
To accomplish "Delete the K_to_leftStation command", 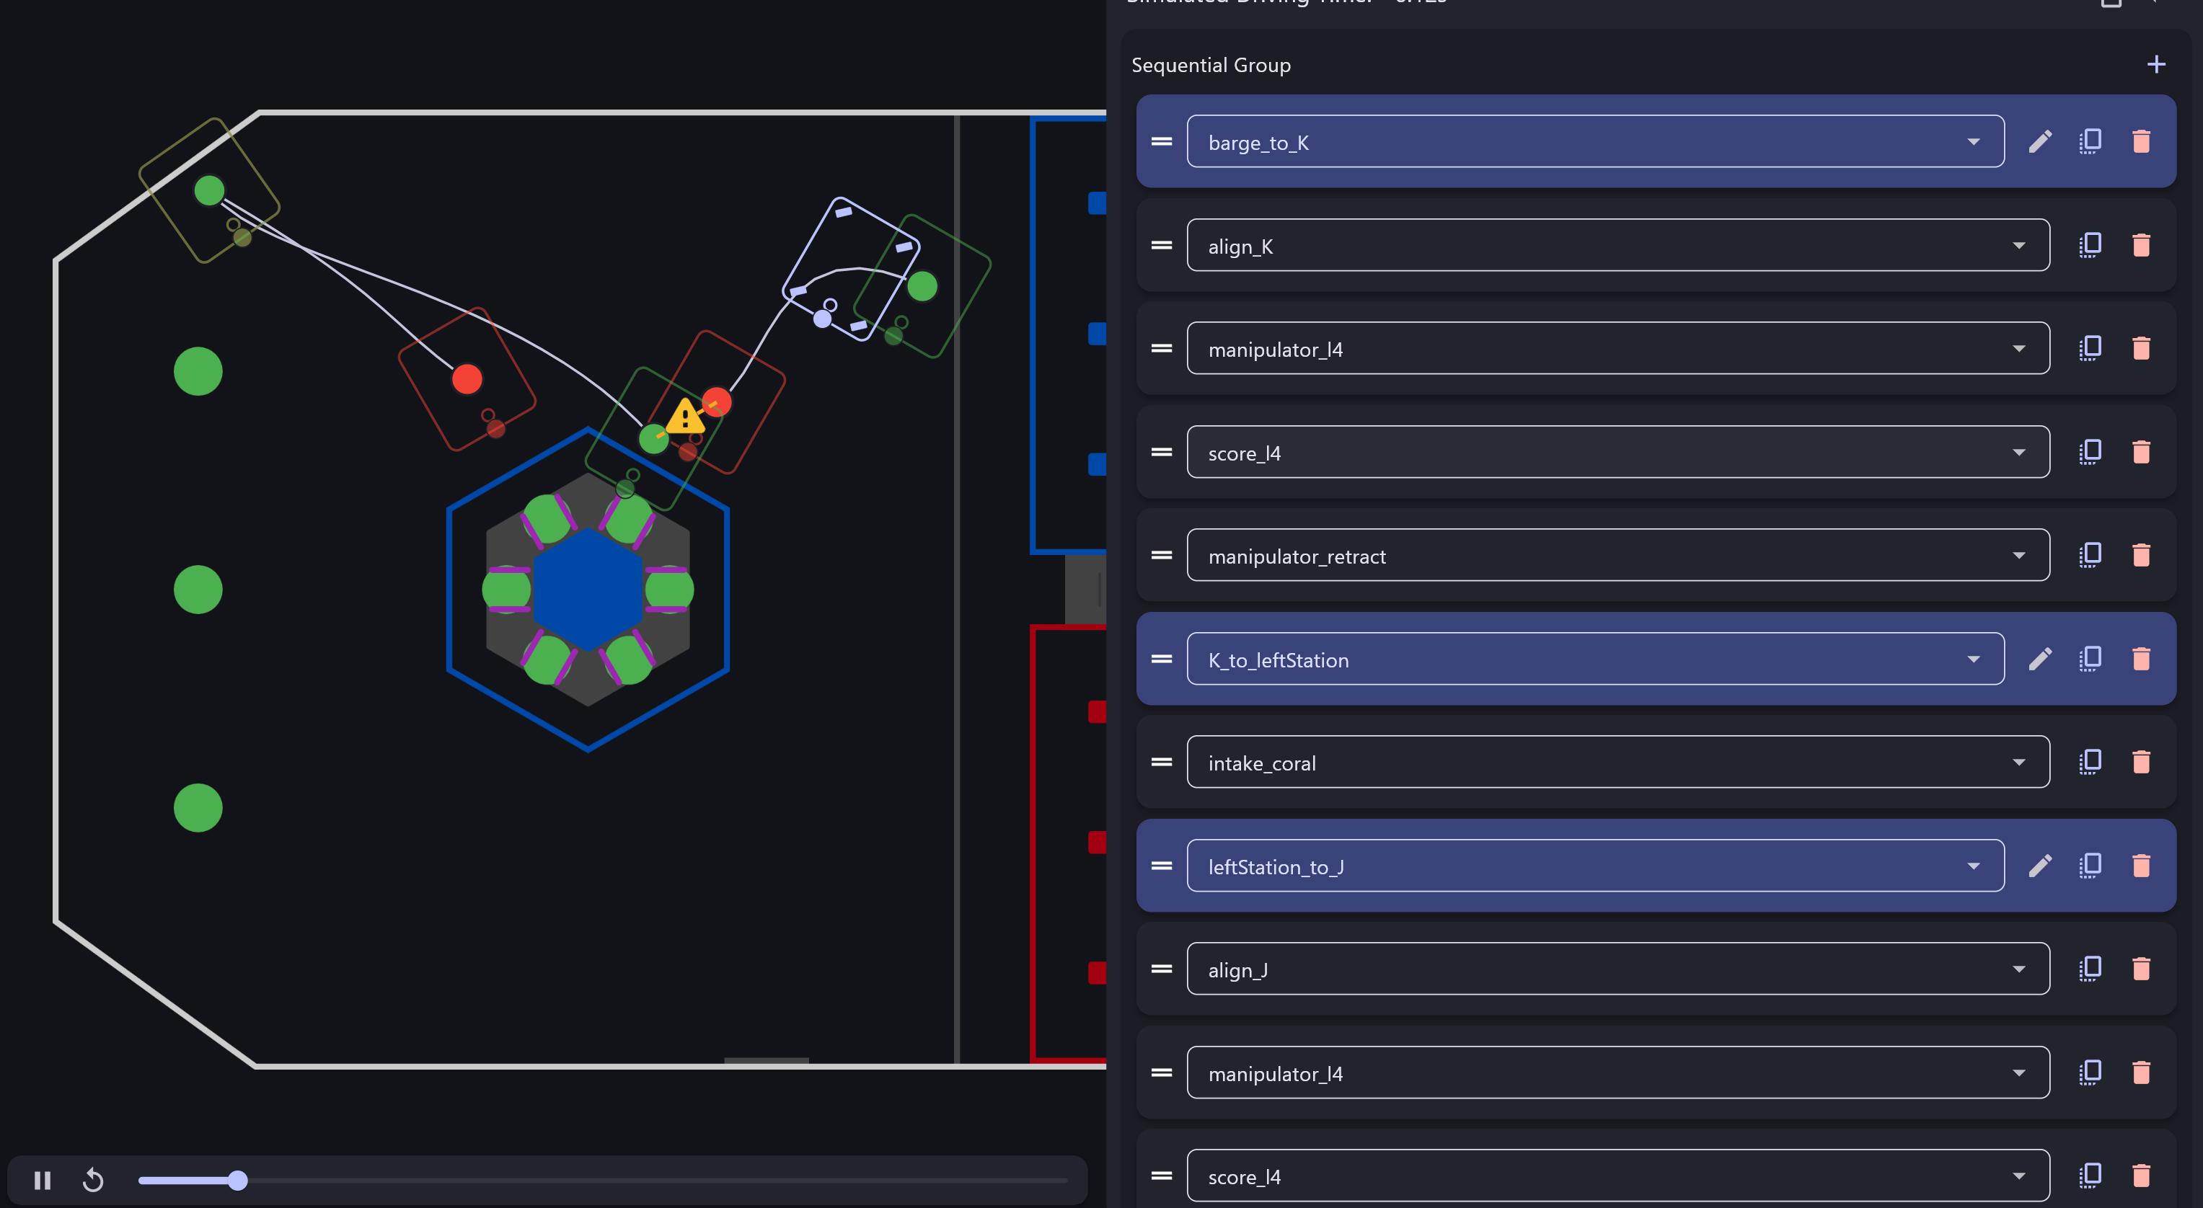I will pos(2140,658).
